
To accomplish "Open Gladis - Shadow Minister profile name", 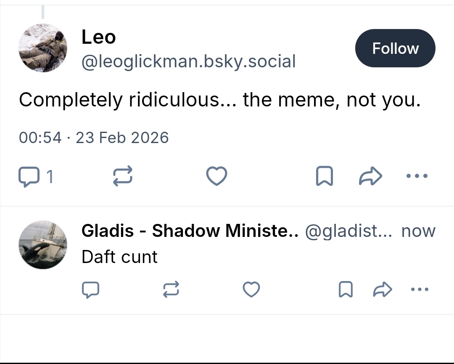I will tap(190, 231).
